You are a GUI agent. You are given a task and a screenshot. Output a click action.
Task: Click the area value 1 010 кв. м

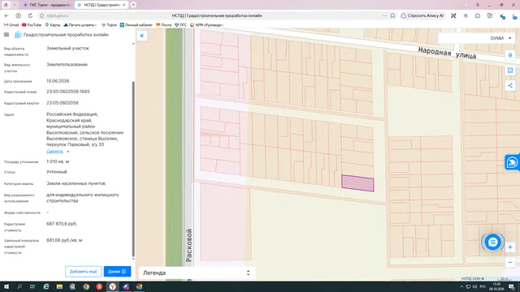click(58, 161)
